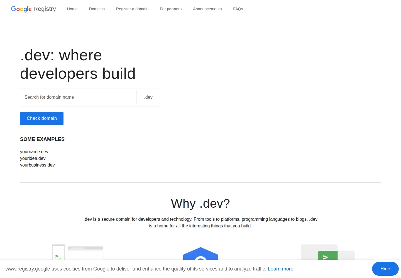This screenshot has height=278, width=401.
Task: Click the yourbusiness.dev example
Action: coord(37,165)
